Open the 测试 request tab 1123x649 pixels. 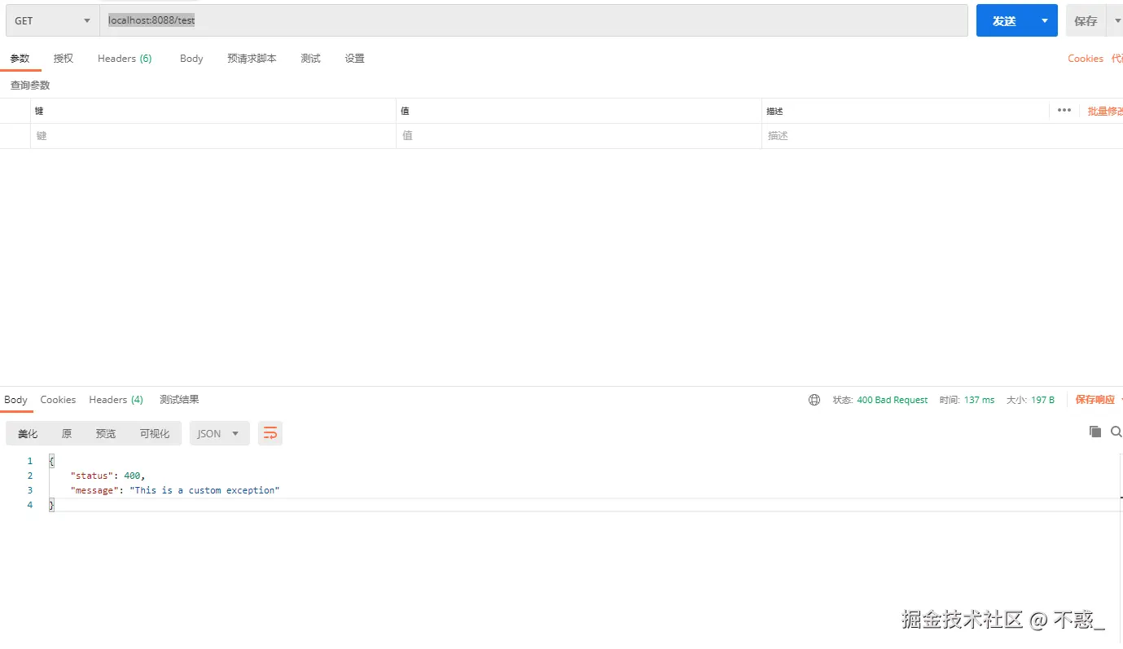tap(310, 59)
